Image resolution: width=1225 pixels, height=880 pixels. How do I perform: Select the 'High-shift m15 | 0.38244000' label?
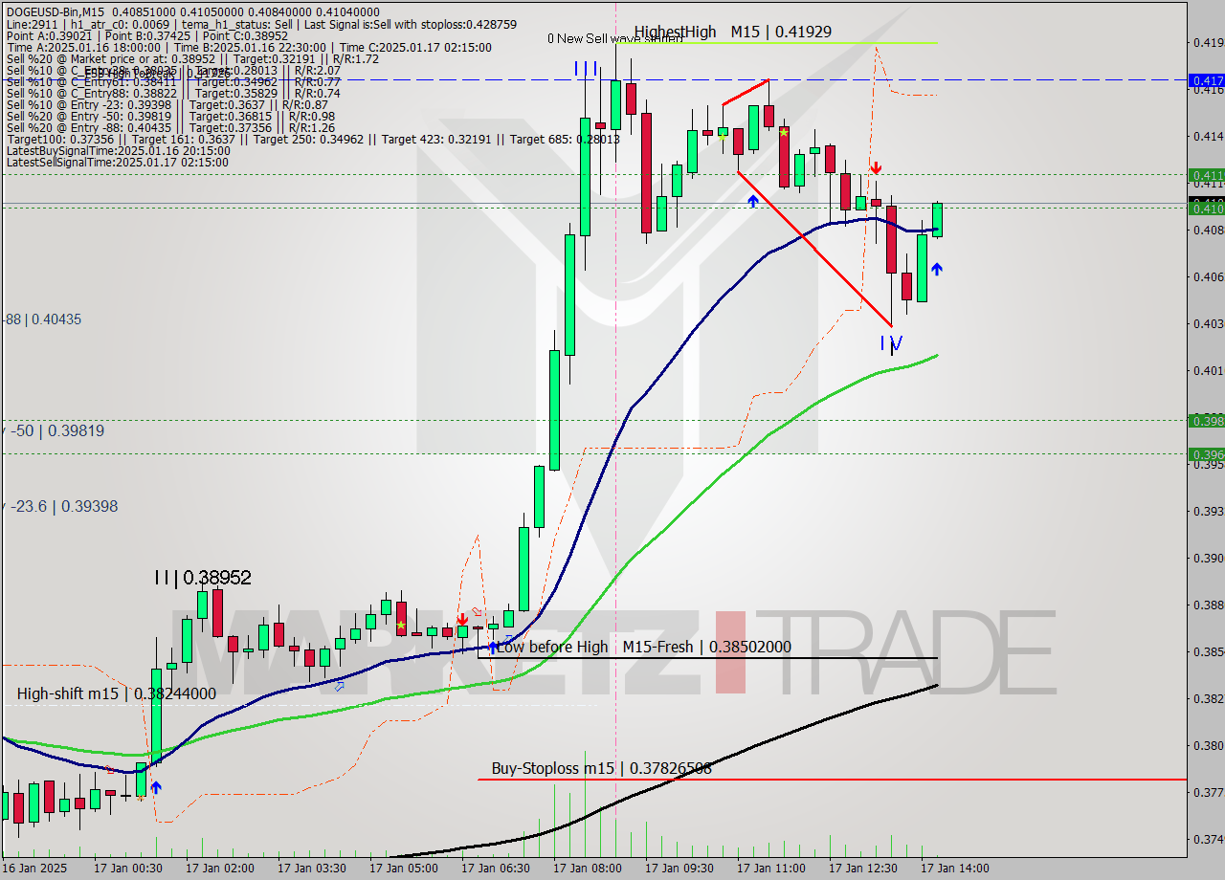point(116,693)
